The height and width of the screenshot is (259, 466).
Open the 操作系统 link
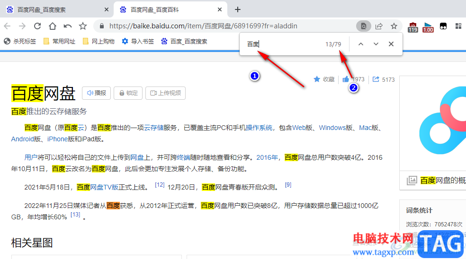click(x=259, y=128)
